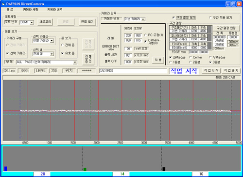This screenshot has width=243, height=177.
Task: Click the level field showing 015
Action: (138, 41)
